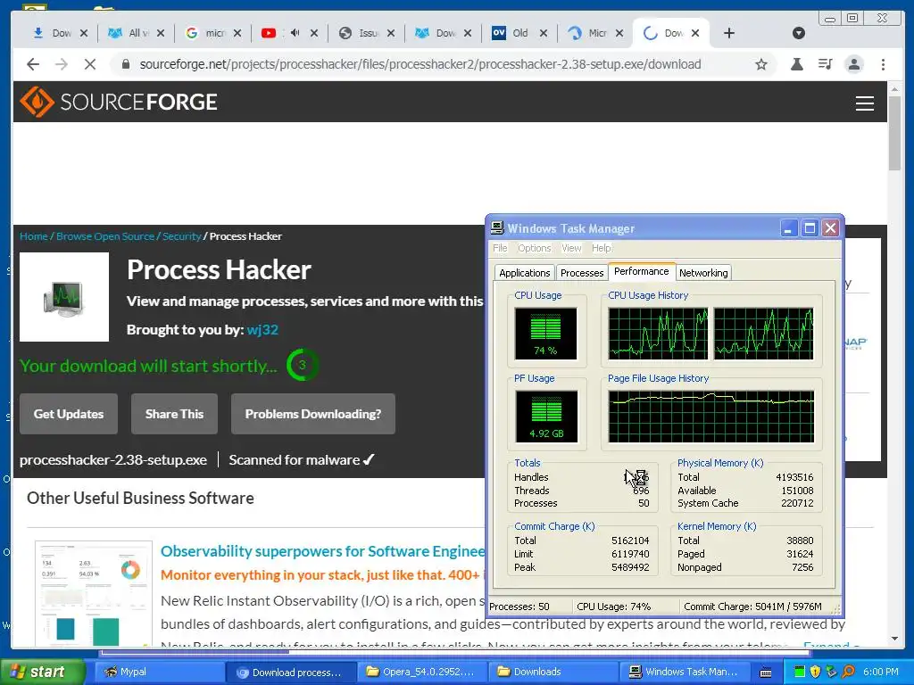914x685 pixels.
Task: Mute the YouTube tab audio icon
Action: pos(295,33)
